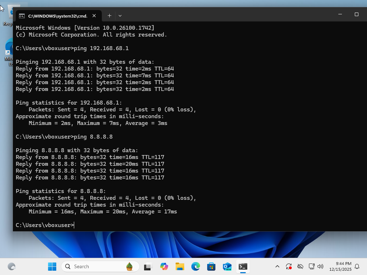Click the Windows Start button
The width and height of the screenshot is (367, 275).
coord(52,266)
